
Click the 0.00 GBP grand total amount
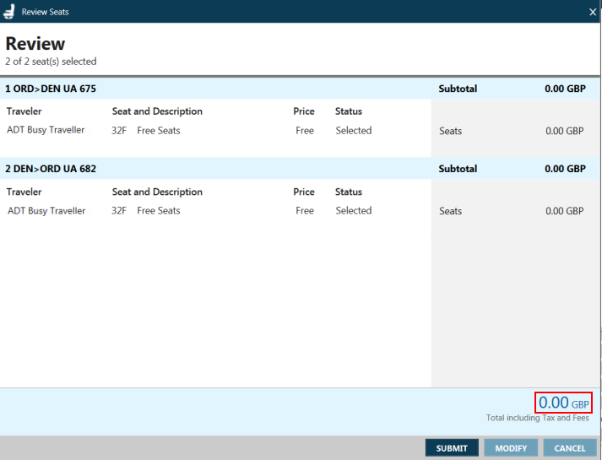[563, 403]
